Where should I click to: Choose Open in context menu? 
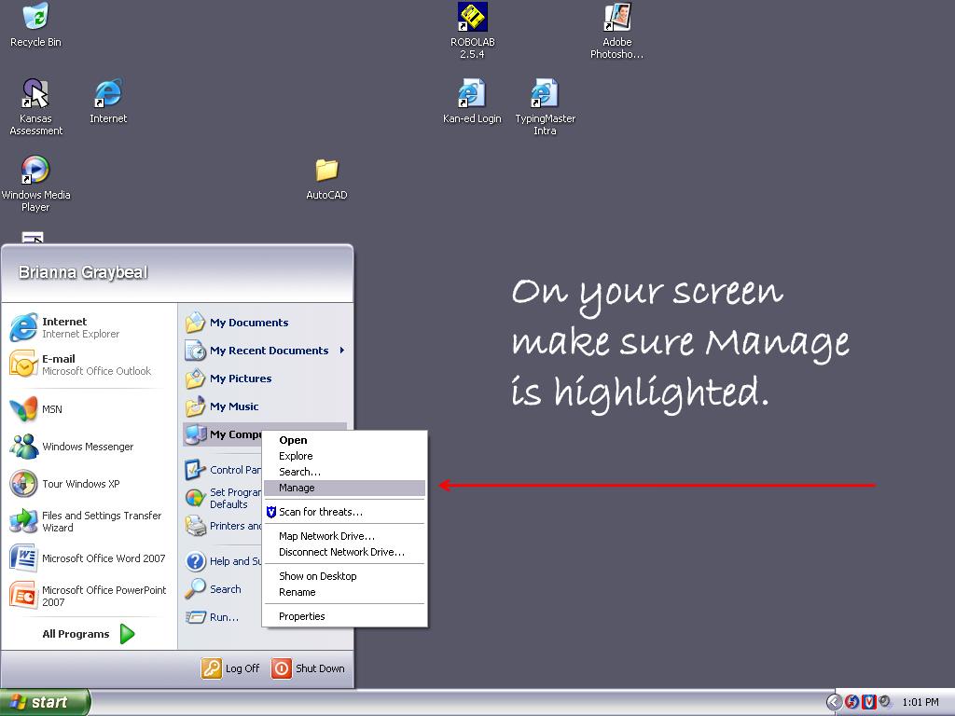pos(345,440)
